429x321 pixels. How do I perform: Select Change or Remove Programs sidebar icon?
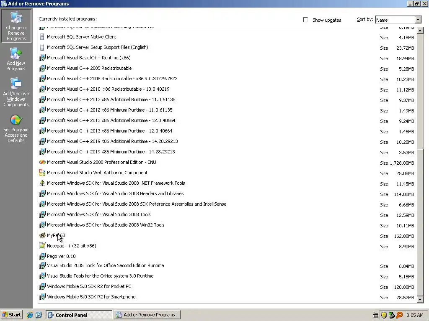(16, 26)
